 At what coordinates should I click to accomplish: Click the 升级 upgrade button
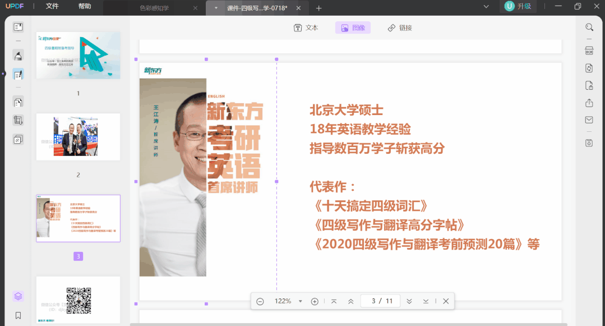(518, 6)
